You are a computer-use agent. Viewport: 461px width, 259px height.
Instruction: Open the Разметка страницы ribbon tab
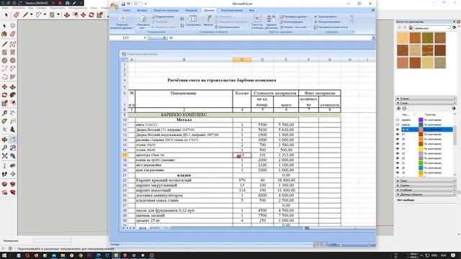(x=166, y=10)
